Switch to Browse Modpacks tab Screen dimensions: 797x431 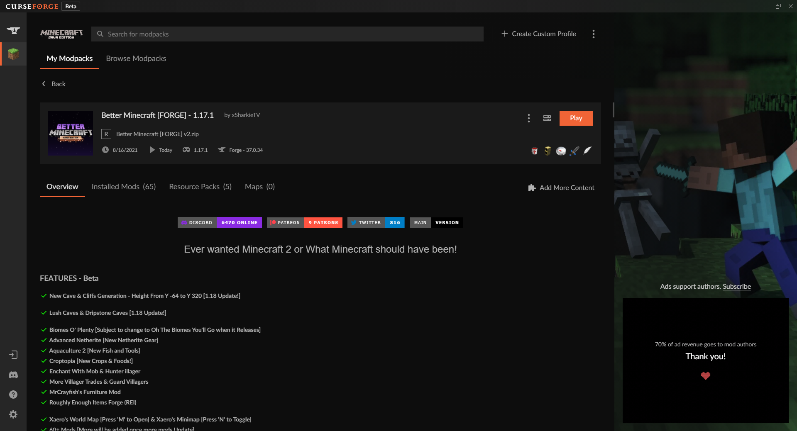point(136,58)
